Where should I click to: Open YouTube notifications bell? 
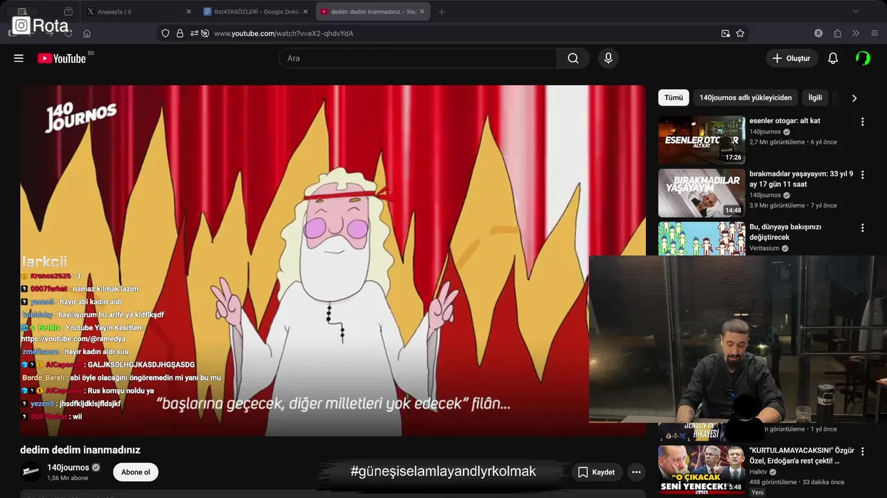(833, 58)
